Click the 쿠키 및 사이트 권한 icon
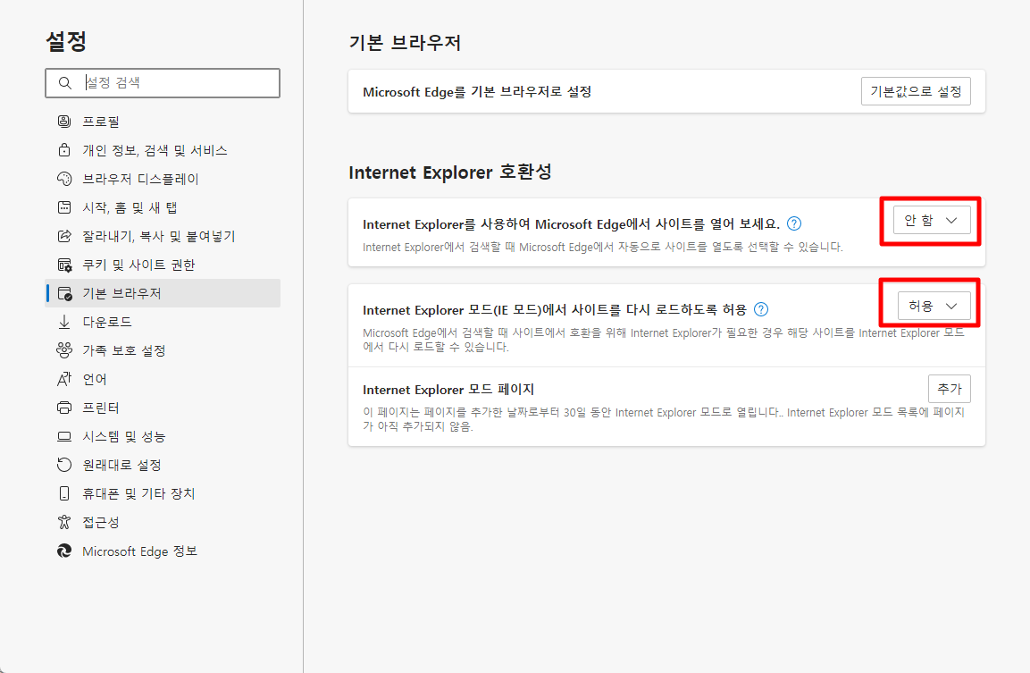This screenshot has width=1030, height=673. 64,265
